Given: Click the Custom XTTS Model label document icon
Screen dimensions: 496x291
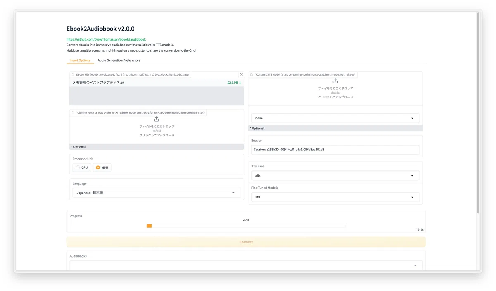Looking at the screenshot, I should point(252,75).
